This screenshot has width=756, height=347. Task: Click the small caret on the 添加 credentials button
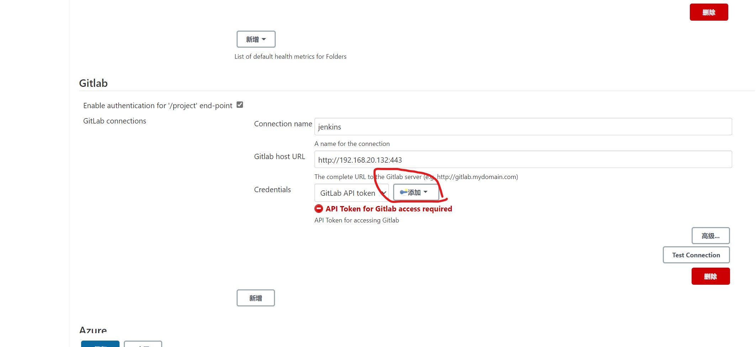[425, 192]
